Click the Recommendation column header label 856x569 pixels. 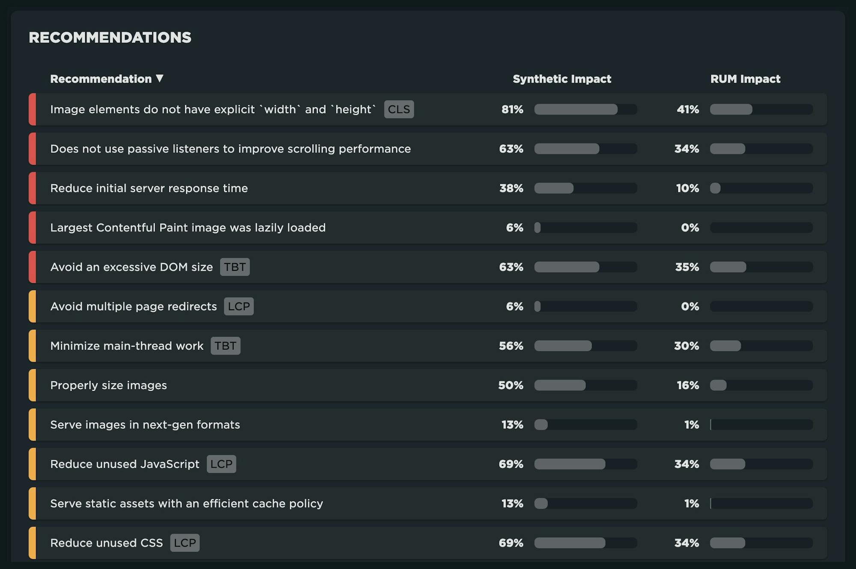point(101,79)
